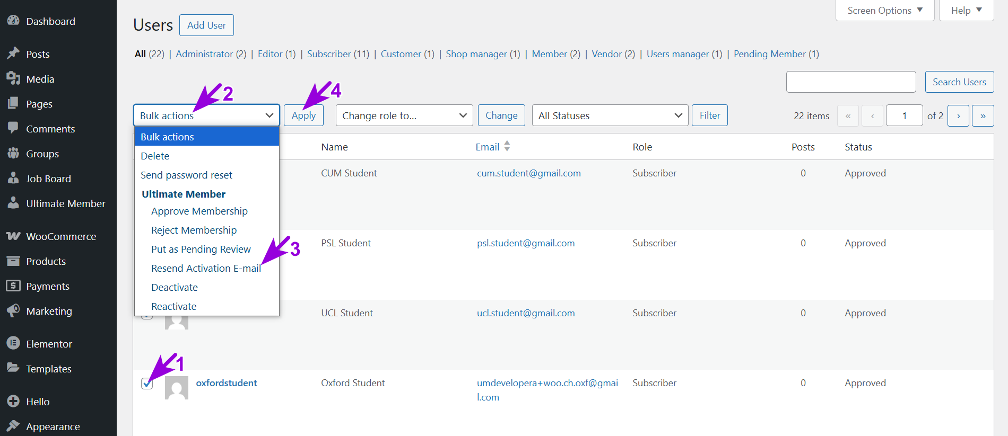Screen dimensions: 1008x436
Task: Go to last page arrow
Action: [983, 115]
